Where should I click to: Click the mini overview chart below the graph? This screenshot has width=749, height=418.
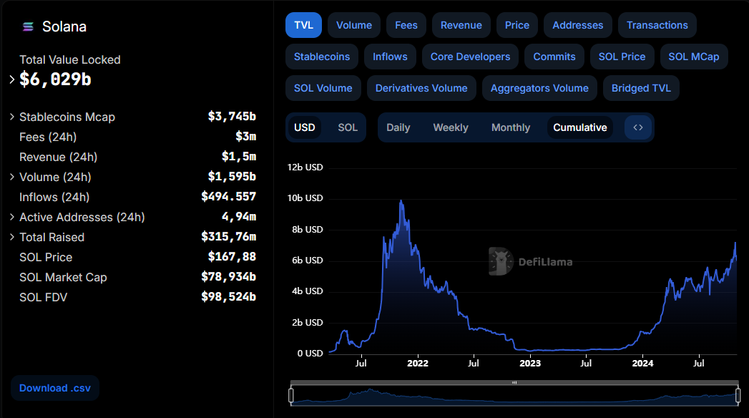[x=514, y=396]
